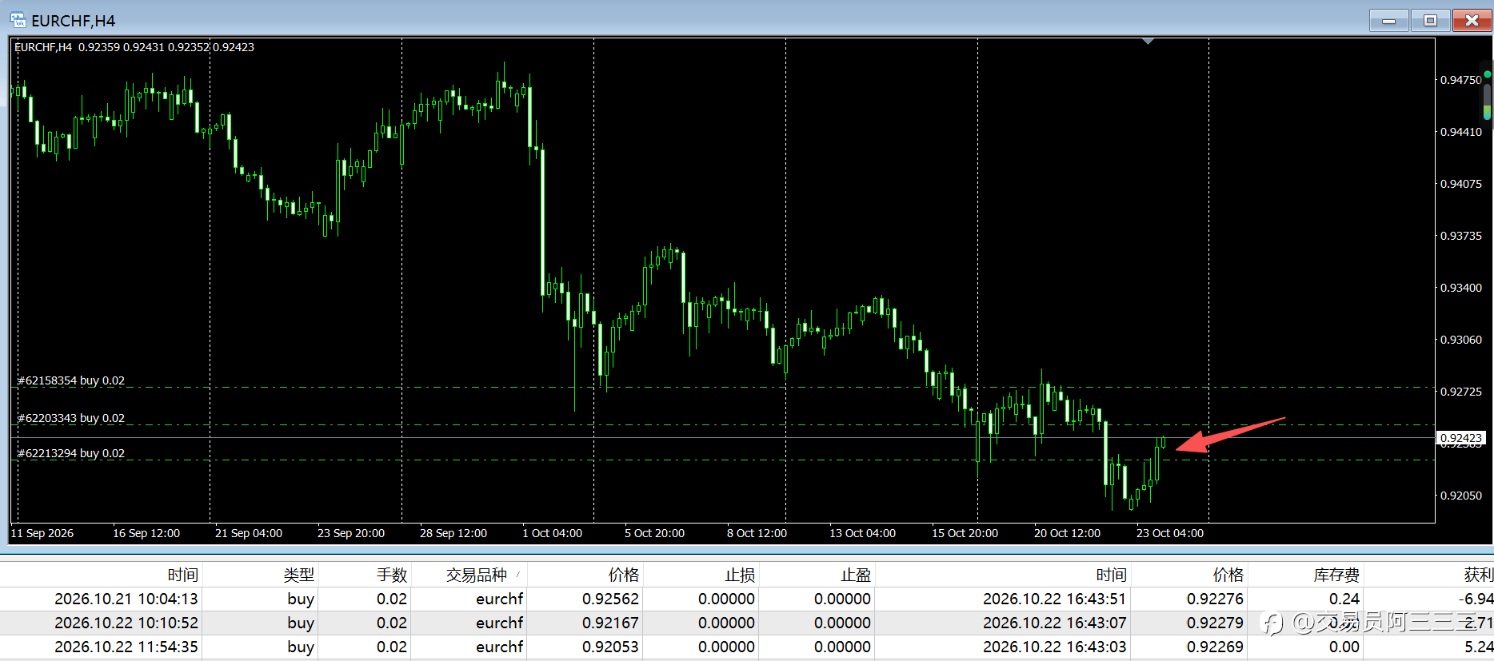The image size is (1494, 661).
Task: Click close time 2026.10.22 16:43:51
Action: point(1054,599)
